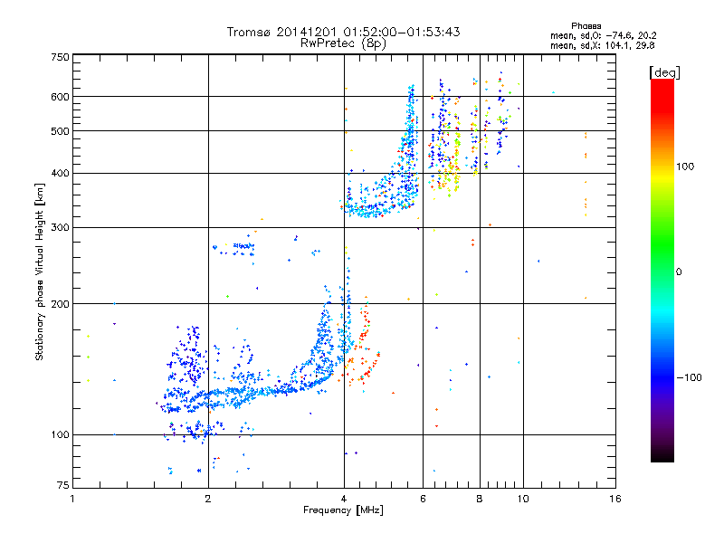
Task: Click the "Phases" heading text
Action: [586, 26]
